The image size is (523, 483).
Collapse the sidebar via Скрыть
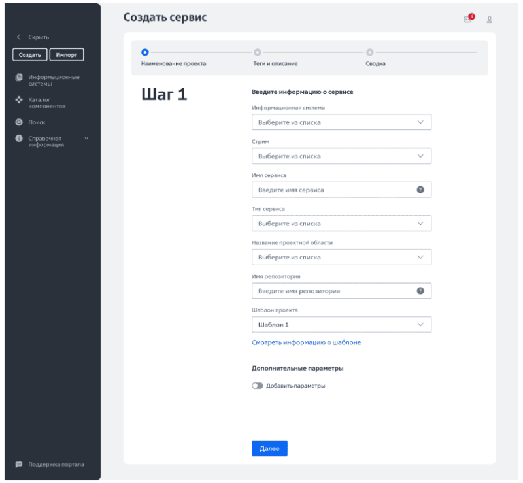33,37
